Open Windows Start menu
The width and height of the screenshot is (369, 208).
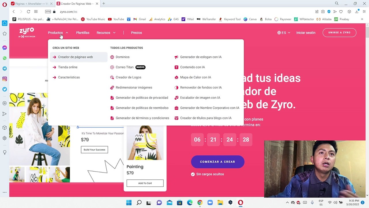point(129,203)
